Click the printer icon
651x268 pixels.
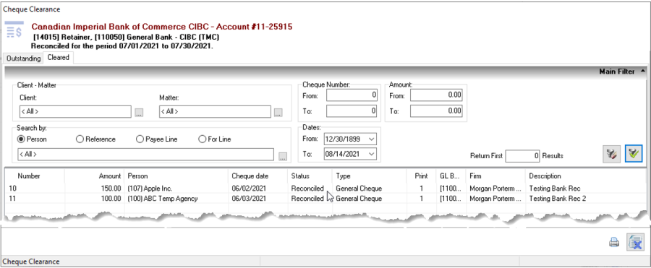[613, 242]
